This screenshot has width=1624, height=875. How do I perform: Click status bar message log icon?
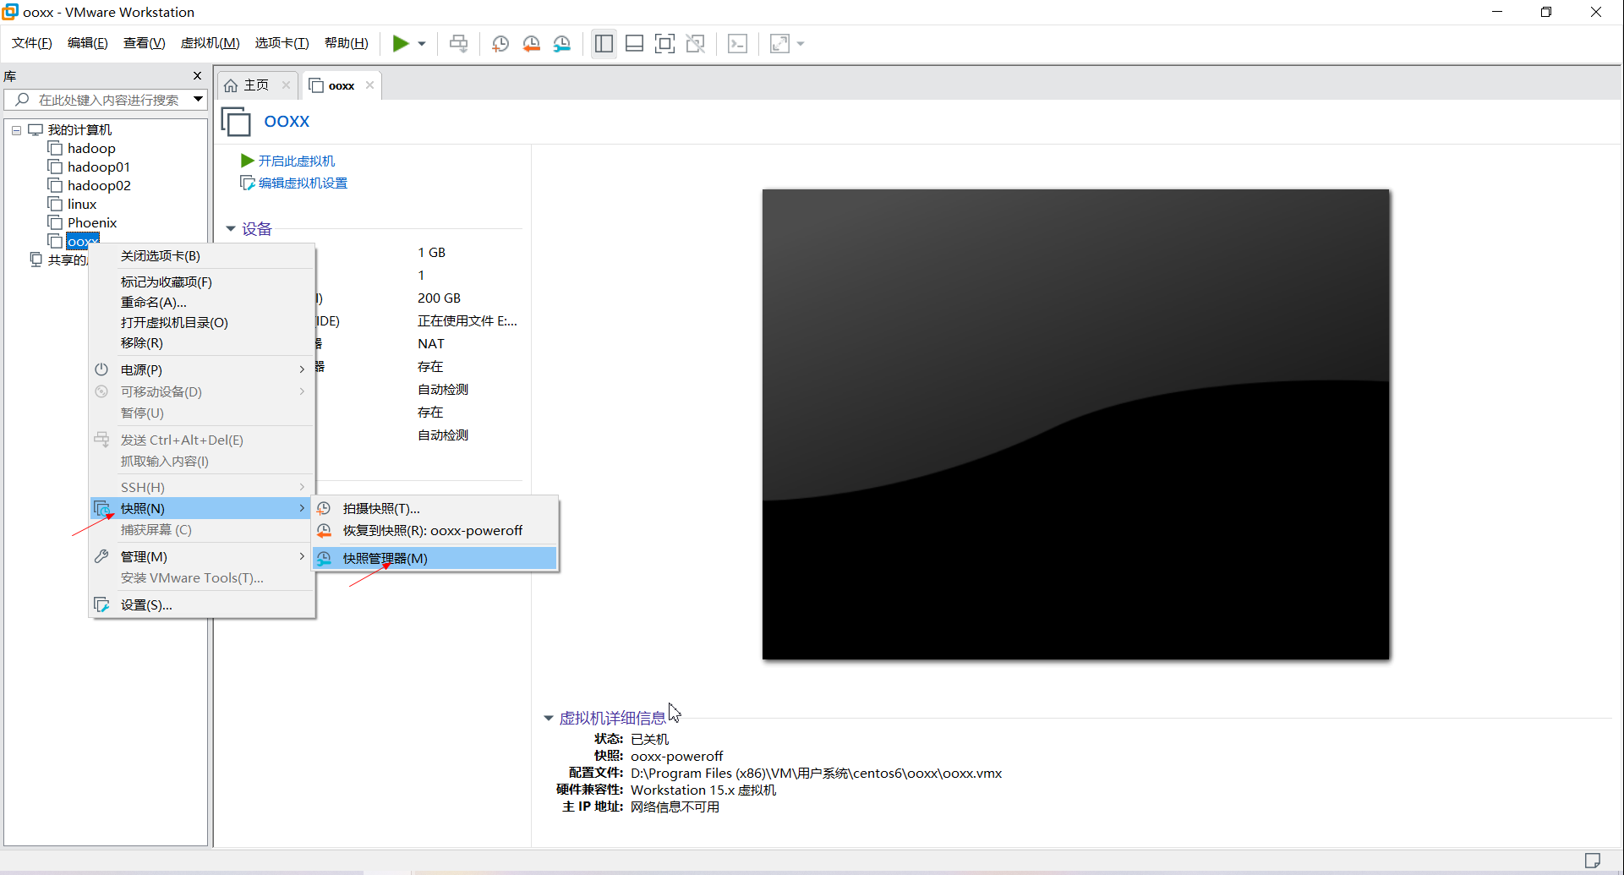tap(1592, 861)
